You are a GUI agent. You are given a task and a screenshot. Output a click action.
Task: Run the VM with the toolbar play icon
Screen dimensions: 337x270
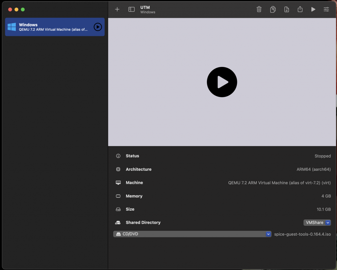click(x=313, y=9)
